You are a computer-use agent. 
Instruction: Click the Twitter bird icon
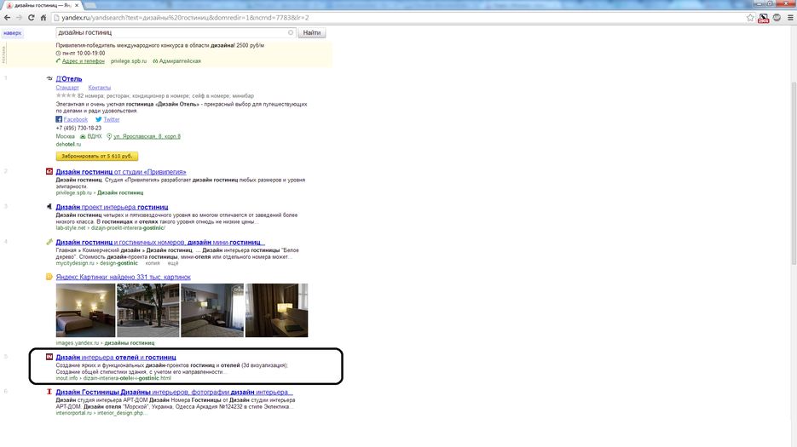99,119
